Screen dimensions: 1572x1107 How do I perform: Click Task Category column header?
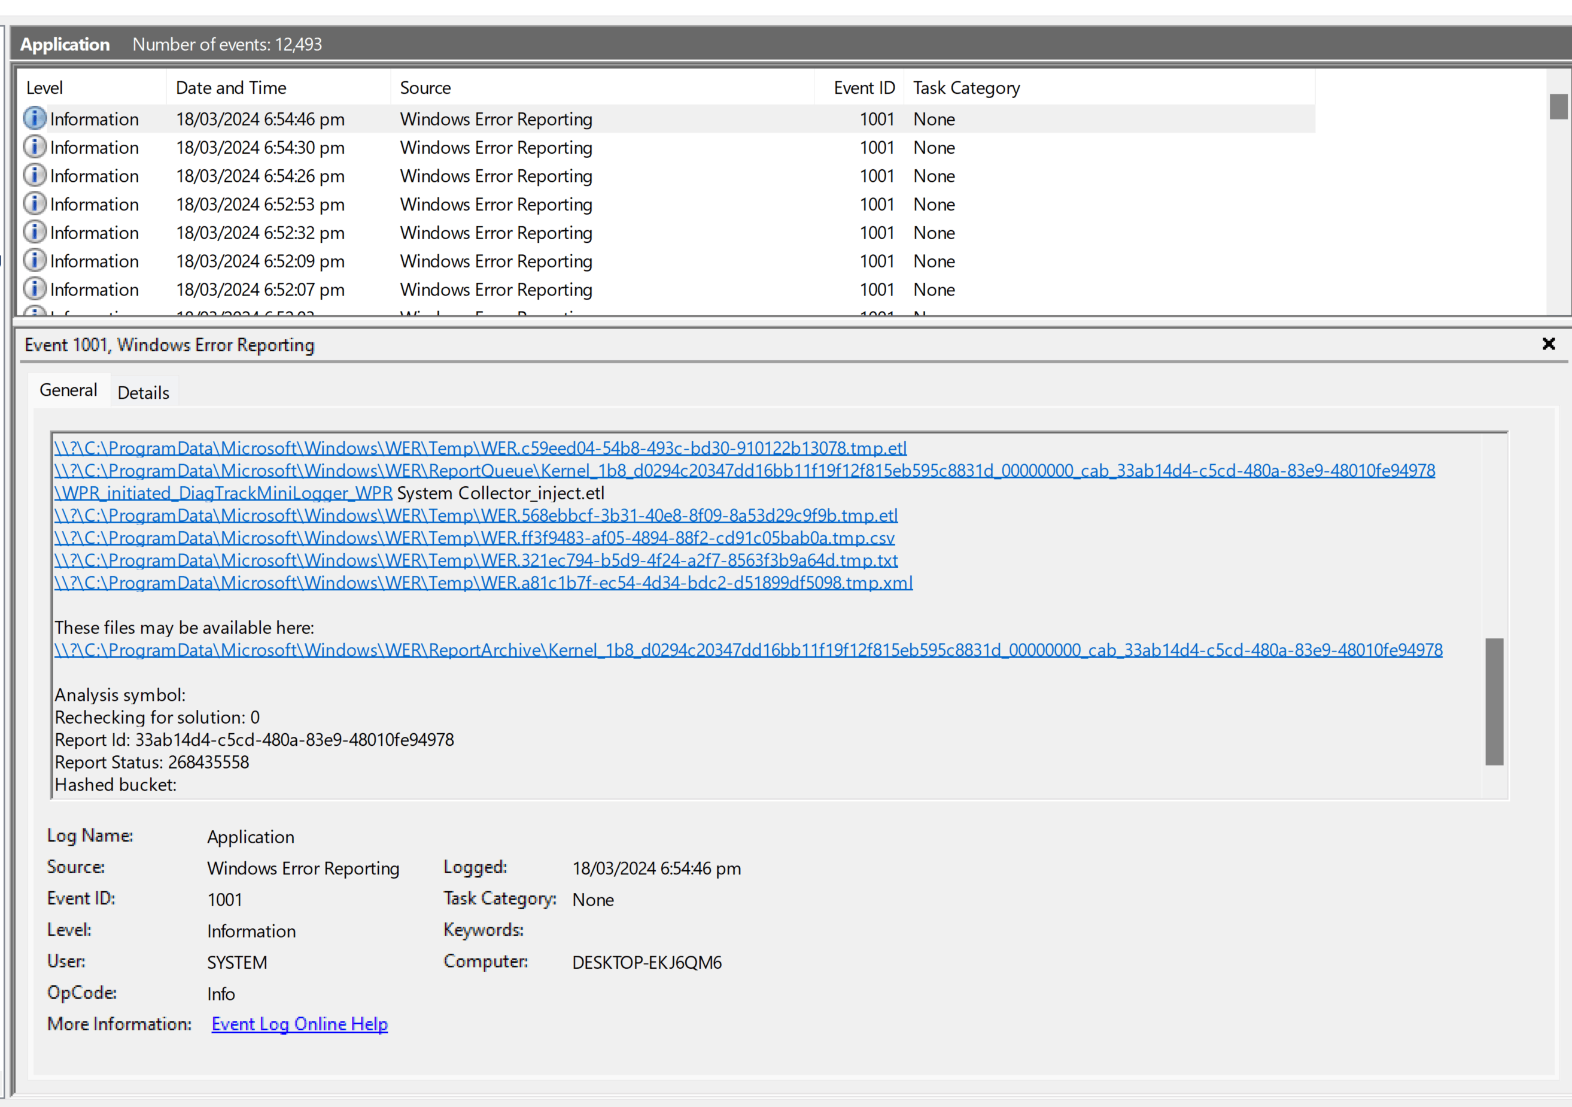pos(966,87)
